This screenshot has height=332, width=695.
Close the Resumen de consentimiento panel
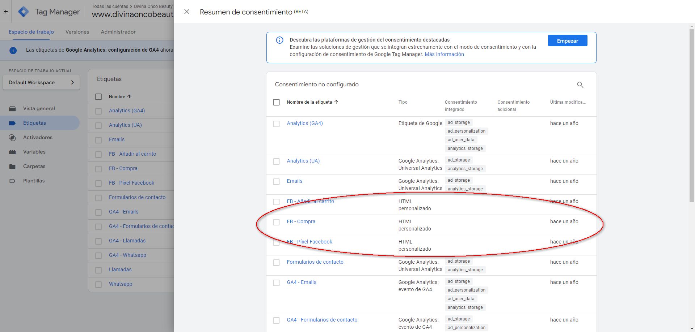click(187, 12)
